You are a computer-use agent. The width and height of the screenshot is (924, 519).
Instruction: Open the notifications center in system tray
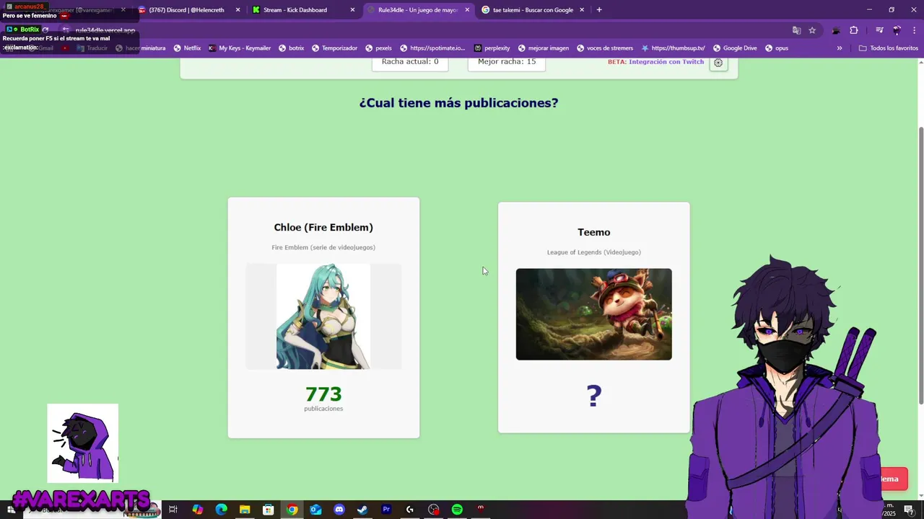(909, 510)
